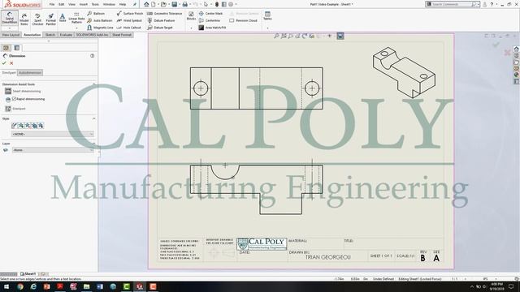Select the DimXpert assist tool option
The height and width of the screenshot is (292, 520).
click(15, 109)
